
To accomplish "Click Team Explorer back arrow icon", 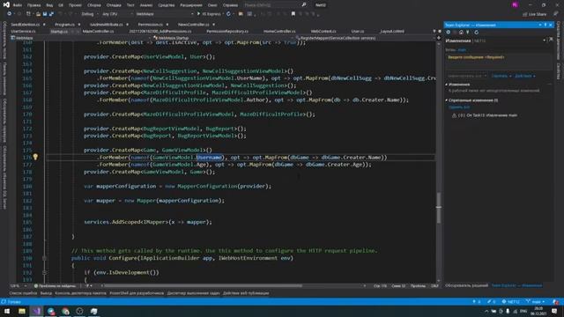I will tap(449, 33).
